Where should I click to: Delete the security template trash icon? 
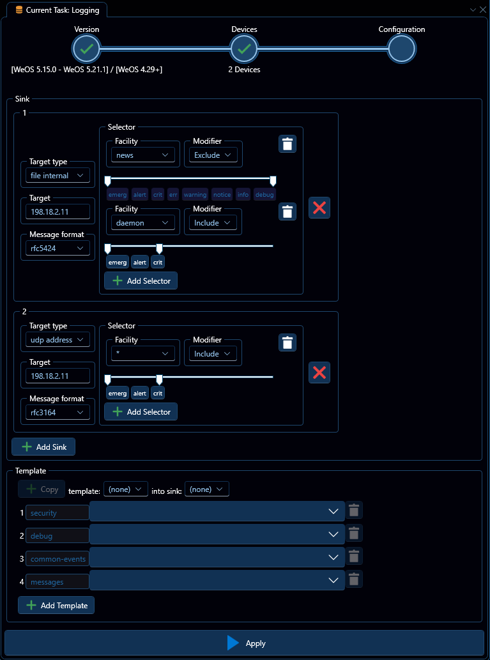(x=354, y=510)
